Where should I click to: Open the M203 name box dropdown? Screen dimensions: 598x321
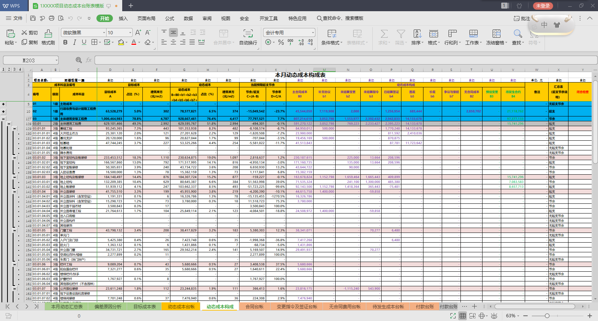click(56, 60)
